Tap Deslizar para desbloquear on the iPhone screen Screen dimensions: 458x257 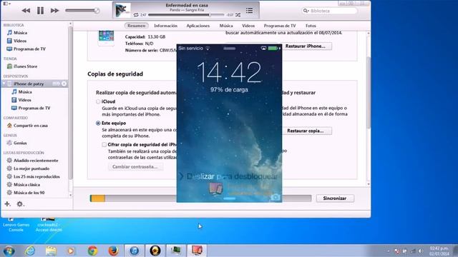[232, 176]
